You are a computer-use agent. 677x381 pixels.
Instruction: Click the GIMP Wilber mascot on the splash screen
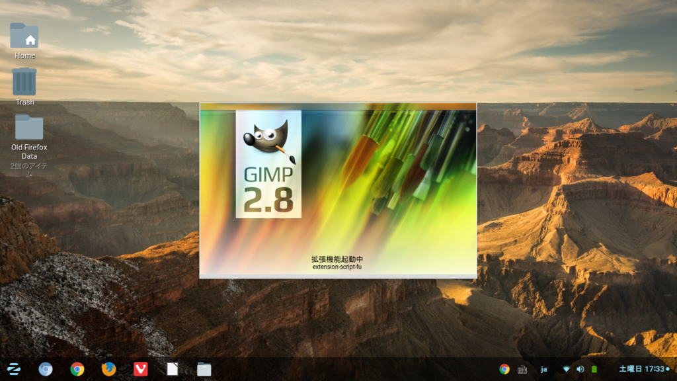click(268, 140)
